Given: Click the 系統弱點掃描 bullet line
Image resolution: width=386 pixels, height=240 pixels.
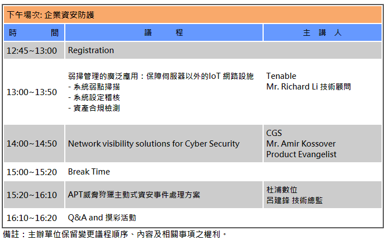Looking at the screenshot, I should (94, 87).
